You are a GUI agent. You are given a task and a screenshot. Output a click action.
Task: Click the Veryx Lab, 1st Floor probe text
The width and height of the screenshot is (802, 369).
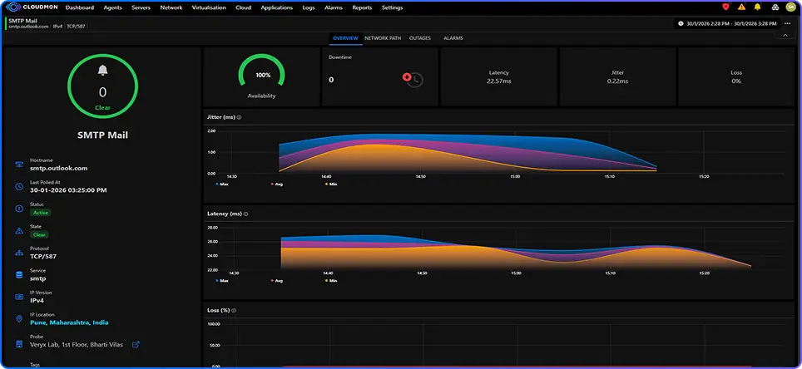(x=77, y=344)
